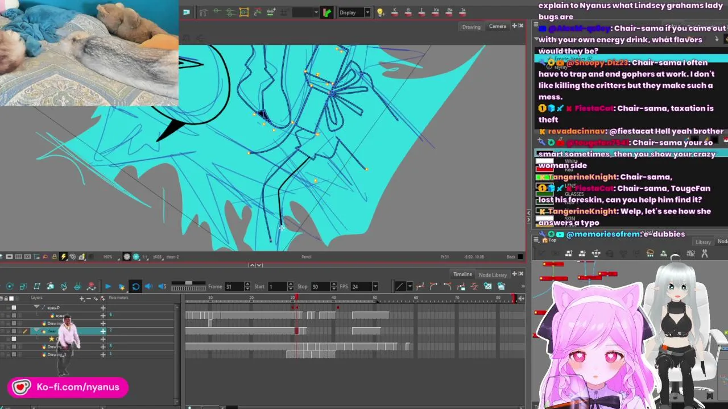Expand parameters plus on Drawing_3 layer

103,354
